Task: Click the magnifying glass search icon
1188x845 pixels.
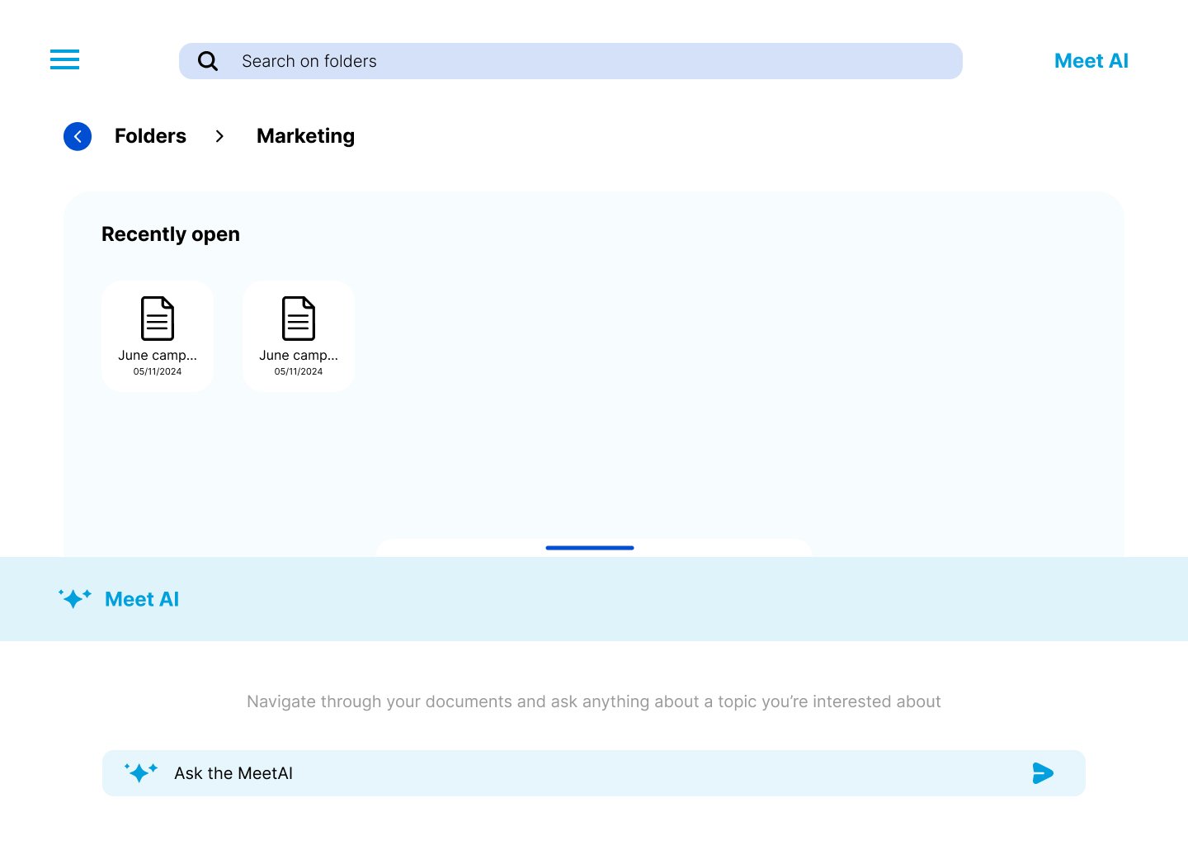Action: (x=208, y=61)
